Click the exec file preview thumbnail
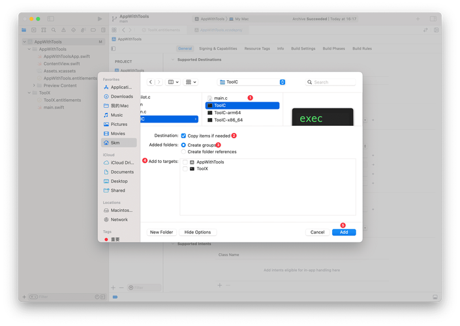460x326 pixels. coord(322,117)
